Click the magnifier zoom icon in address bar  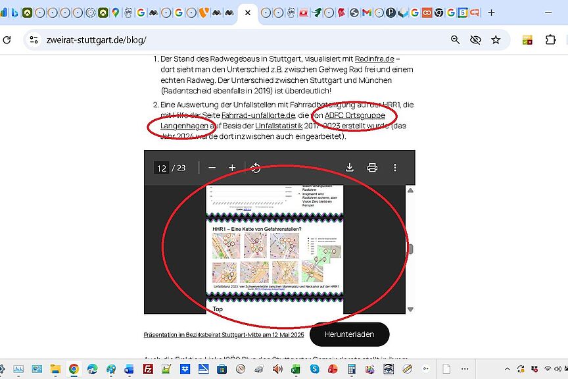tap(455, 40)
